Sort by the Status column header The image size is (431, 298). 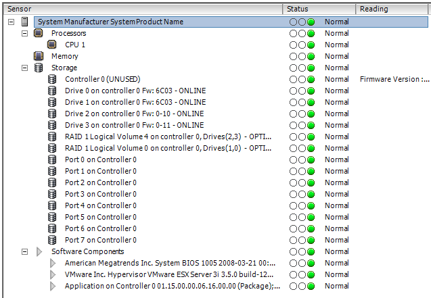coord(319,9)
